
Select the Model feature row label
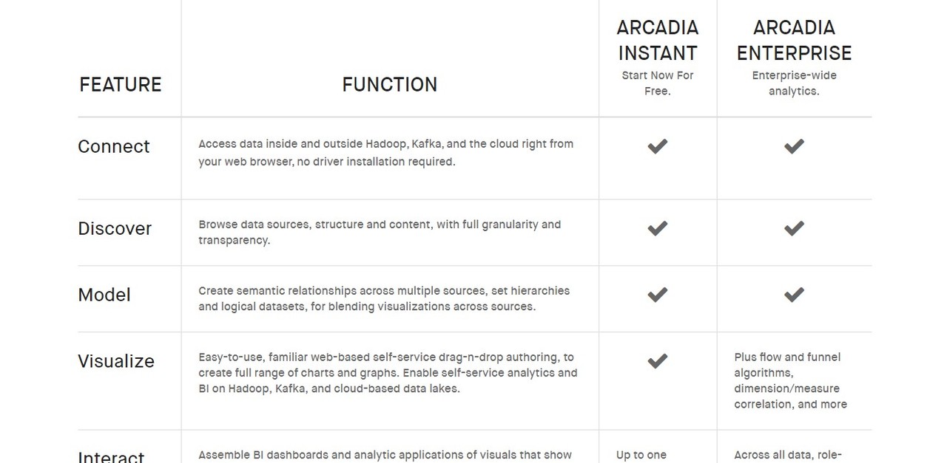[104, 295]
